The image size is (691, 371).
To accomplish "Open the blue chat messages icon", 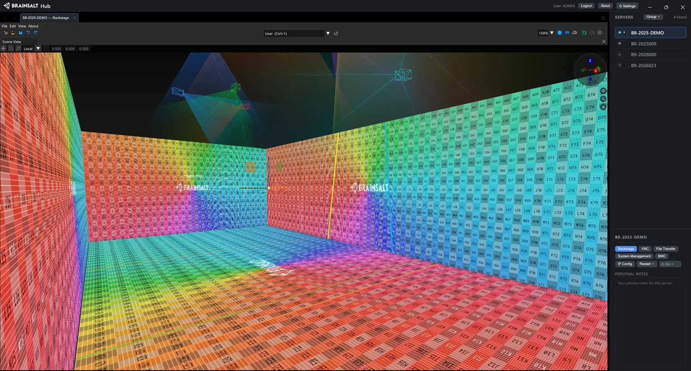I will 567,33.
